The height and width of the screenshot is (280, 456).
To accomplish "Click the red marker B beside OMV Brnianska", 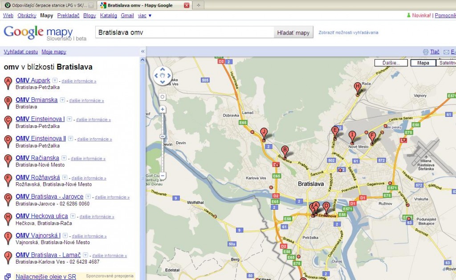I will click(x=8, y=102).
